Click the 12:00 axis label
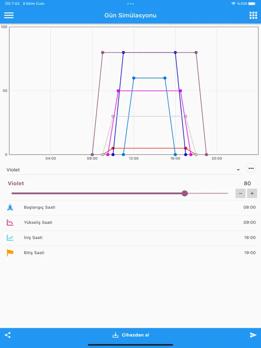Viewport: 261px width, 348px height. [134, 159]
